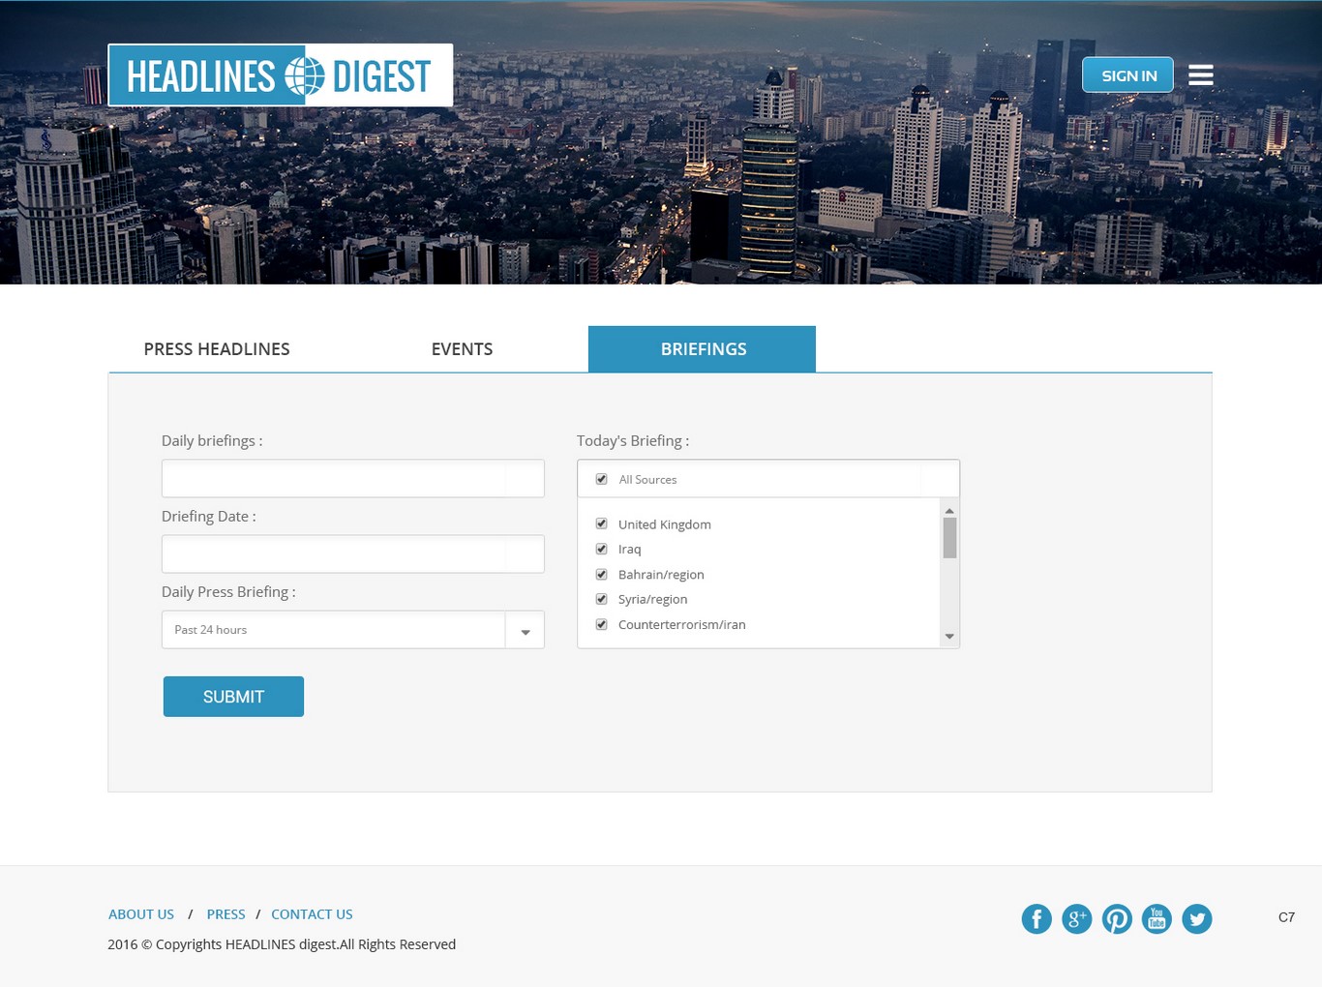Toggle the Bahrain/region checkbox

[601, 574]
